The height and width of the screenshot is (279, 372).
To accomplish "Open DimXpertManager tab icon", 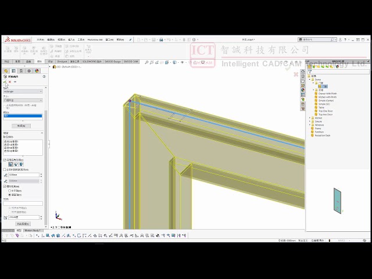I will tap(29, 71).
